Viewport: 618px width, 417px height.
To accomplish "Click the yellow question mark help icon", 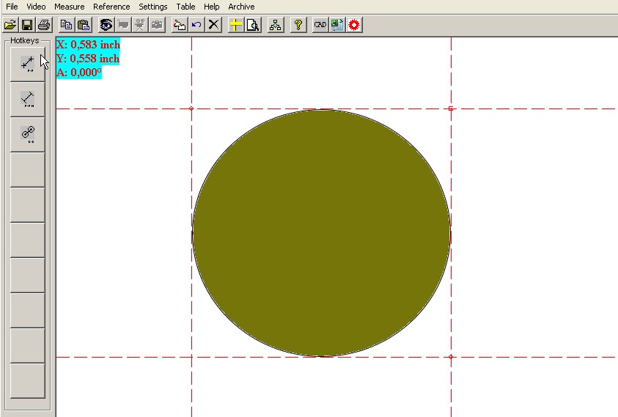I will click(x=298, y=25).
